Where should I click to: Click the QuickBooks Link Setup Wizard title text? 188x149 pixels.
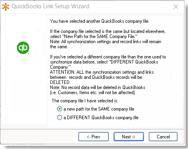coord(50,6)
